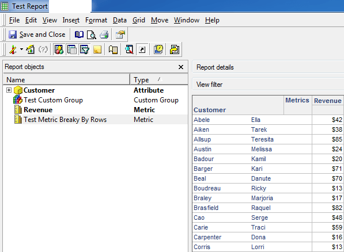Open print preview with magnifier page icon
Screen dimensions: 344x252
point(91,35)
